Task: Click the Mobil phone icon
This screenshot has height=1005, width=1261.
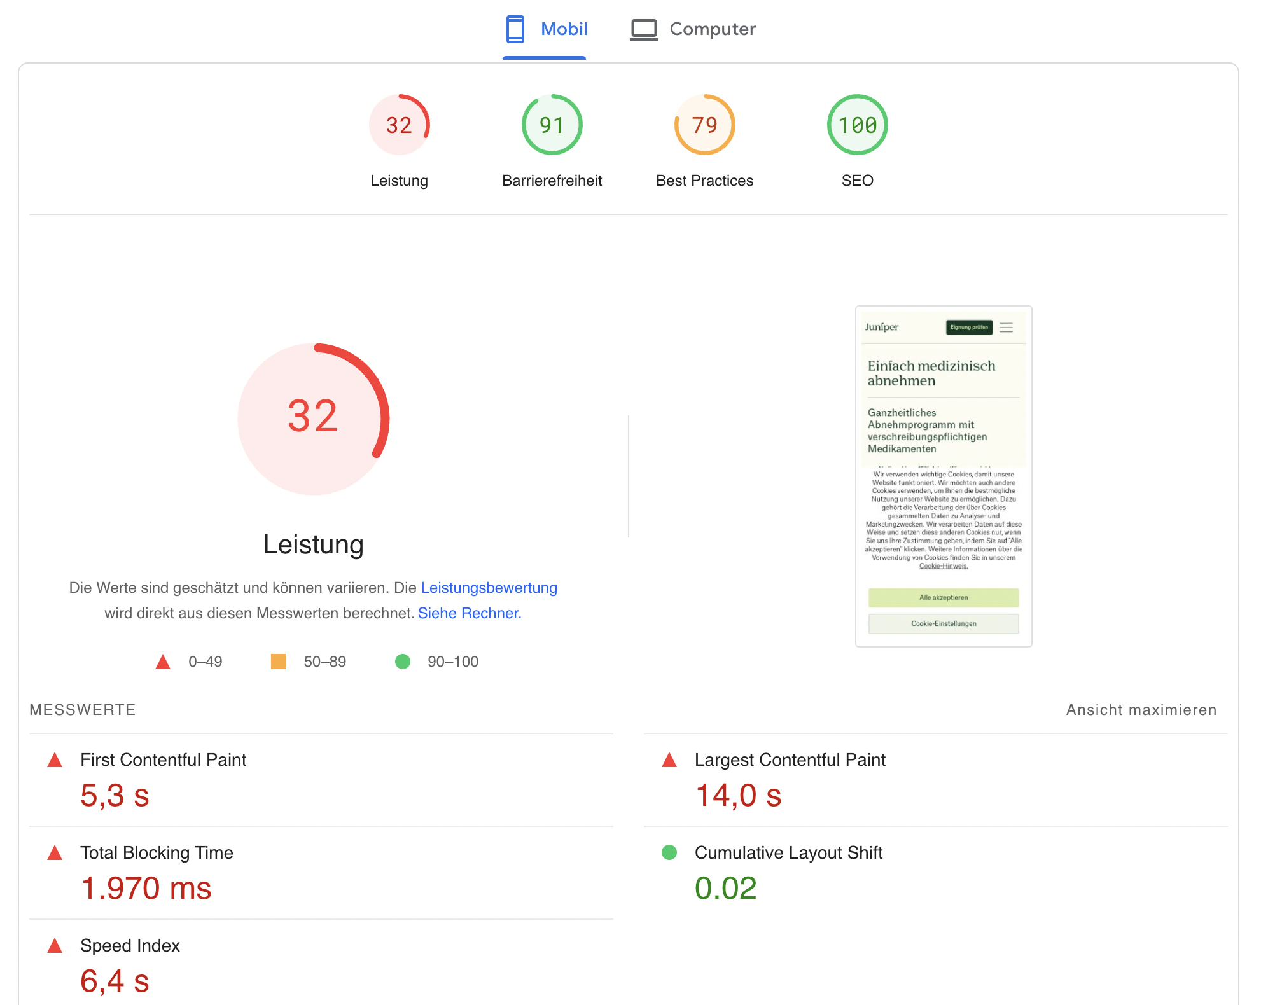Action: [x=515, y=29]
